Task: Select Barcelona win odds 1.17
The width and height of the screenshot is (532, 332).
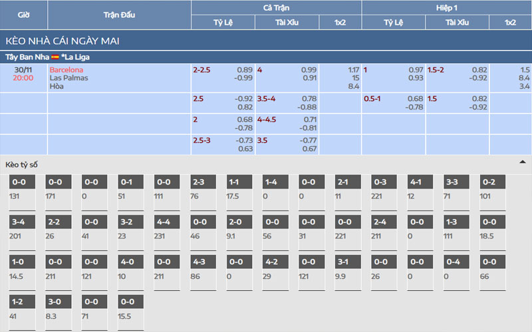Action: [x=353, y=70]
